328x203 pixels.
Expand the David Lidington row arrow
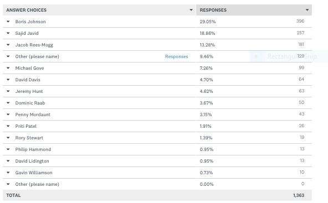8,161
